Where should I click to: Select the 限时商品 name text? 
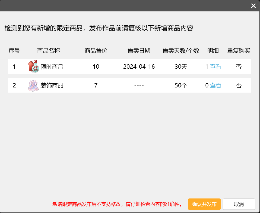[52, 67]
